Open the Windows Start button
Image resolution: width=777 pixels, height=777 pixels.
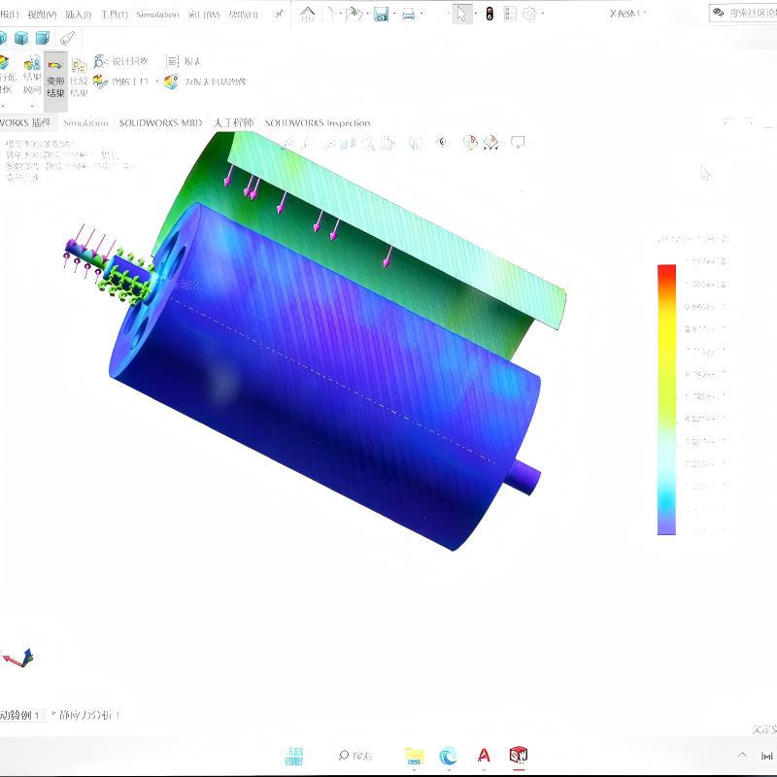pyautogui.click(x=294, y=757)
